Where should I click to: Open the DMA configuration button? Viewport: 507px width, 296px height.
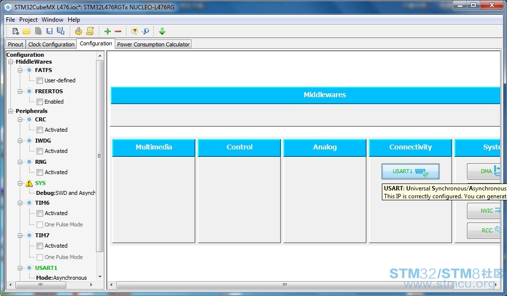coord(484,171)
